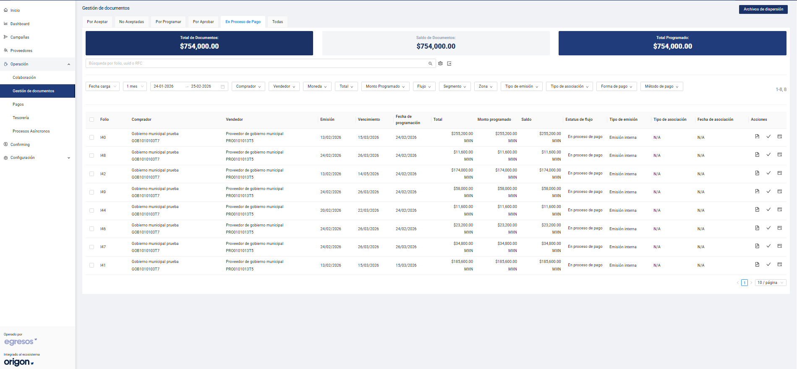Click the settings gear beside the search bar
The width and height of the screenshot is (797, 369).
[440, 64]
